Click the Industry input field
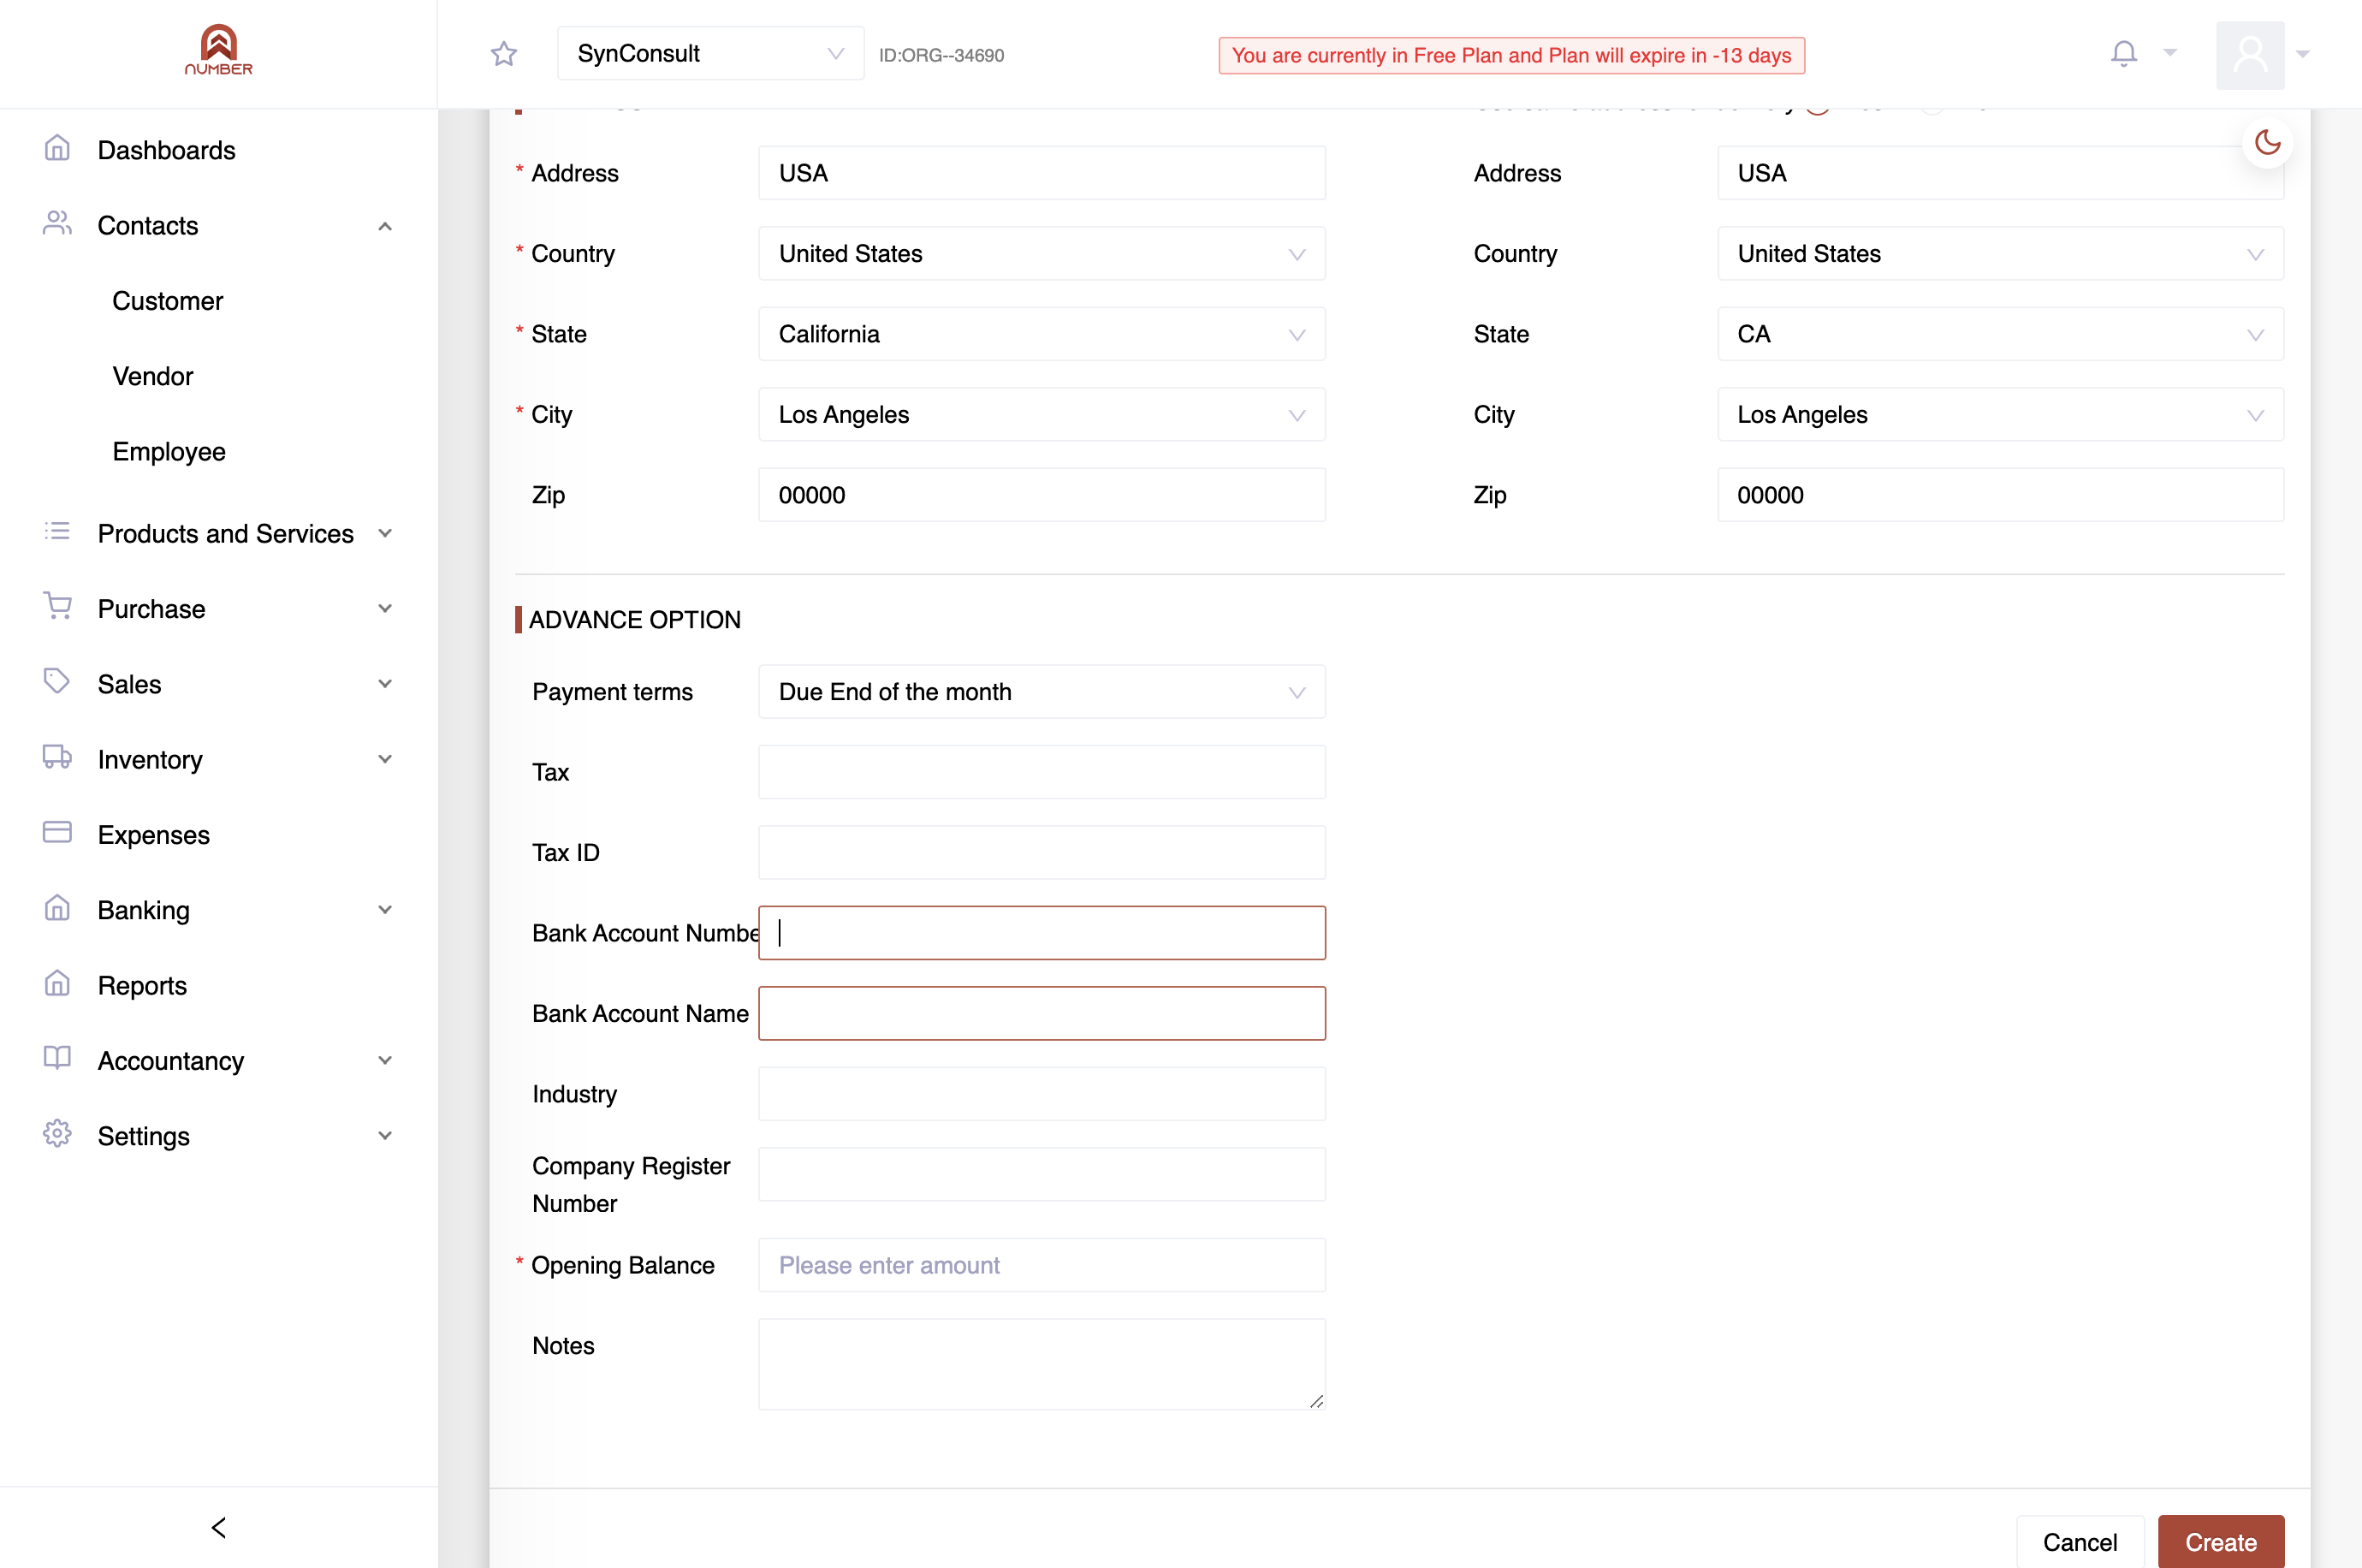 (x=1042, y=1094)
